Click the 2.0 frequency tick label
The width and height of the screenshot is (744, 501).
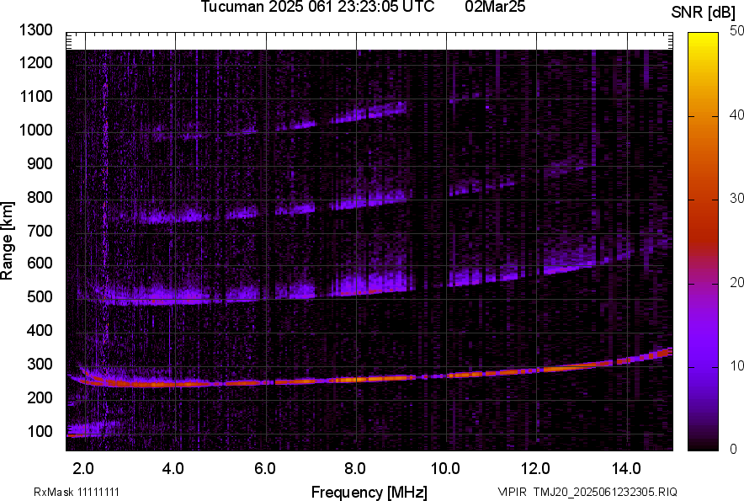pyautogui.click(x=83, y=468)
